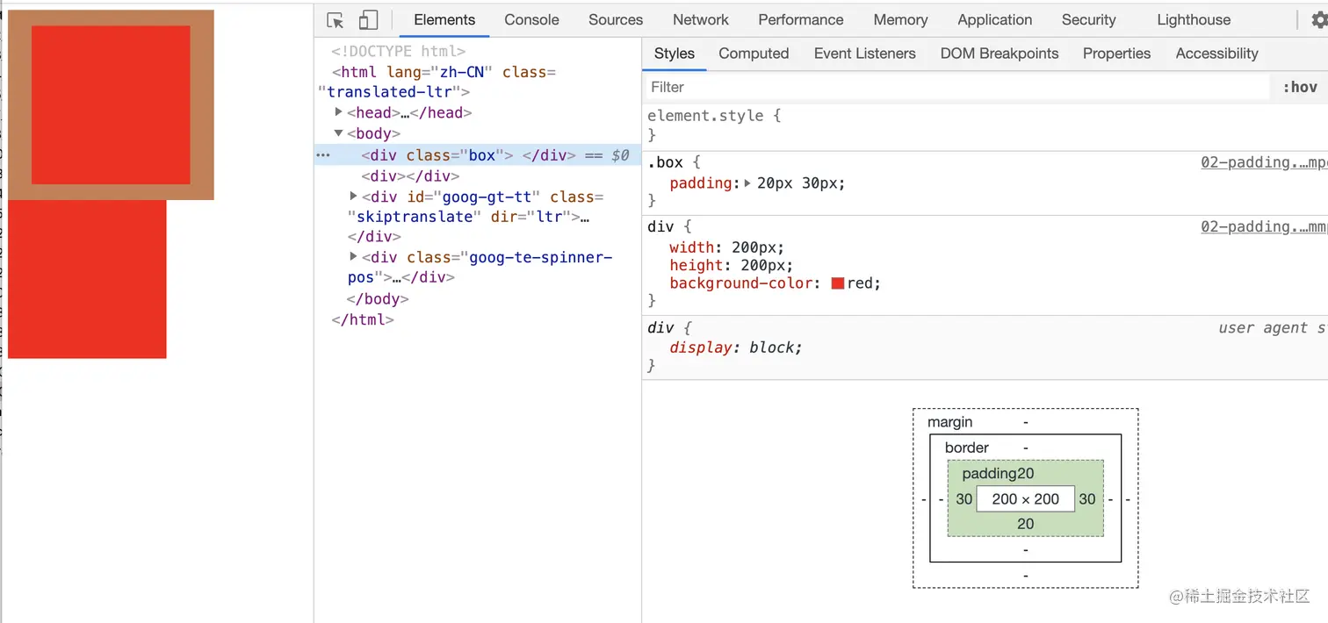Select the empty div element in DOM tree

[x=410, y=176]
